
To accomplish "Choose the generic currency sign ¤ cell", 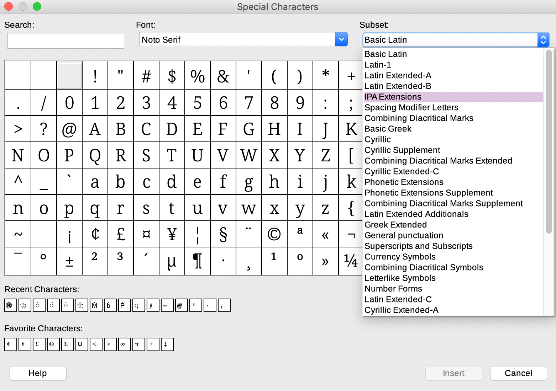I will (x=146, y=234).
